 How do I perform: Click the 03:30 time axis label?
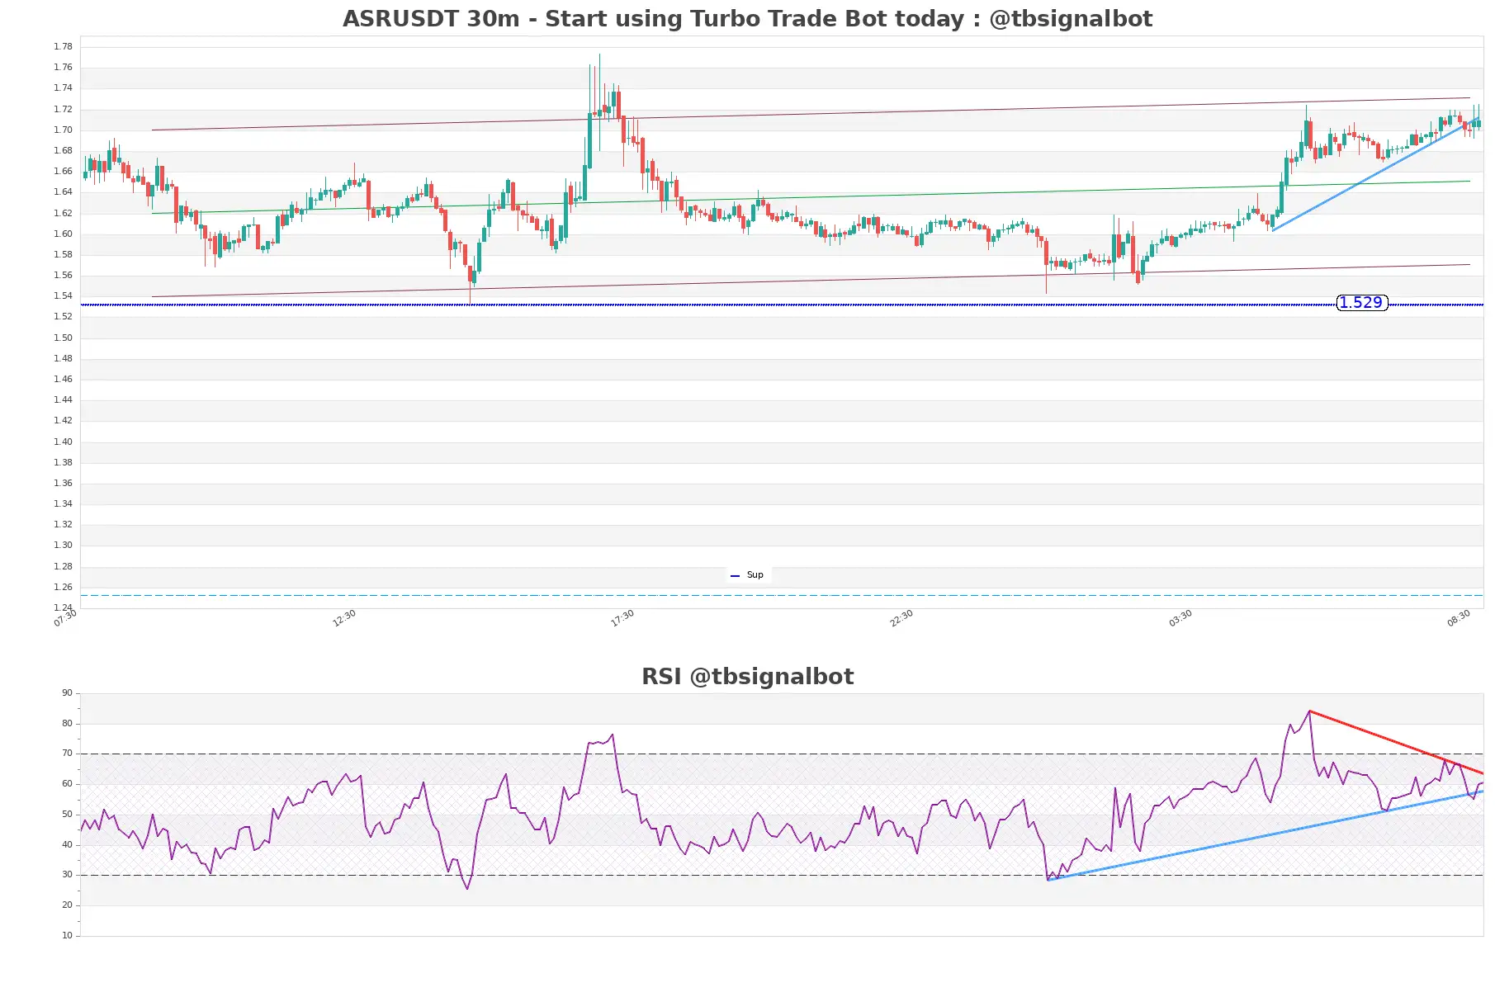click(x=1180, y=618)
